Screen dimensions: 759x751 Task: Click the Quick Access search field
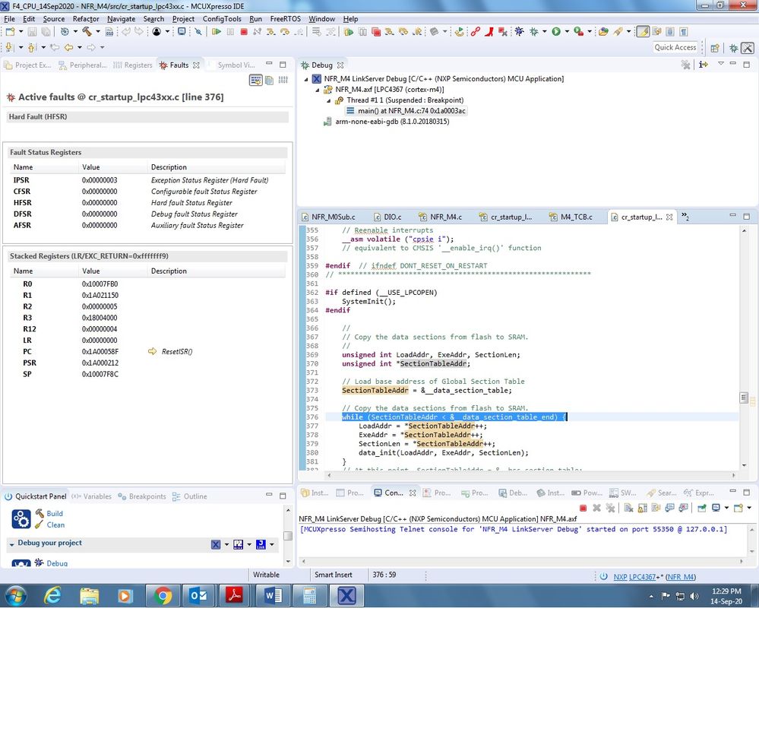(x=675, y=47)
